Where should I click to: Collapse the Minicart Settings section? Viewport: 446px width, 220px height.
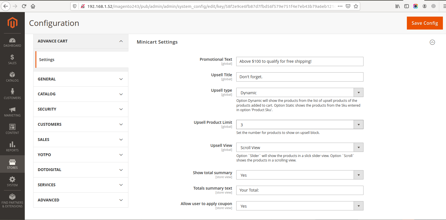pos(432,42)
